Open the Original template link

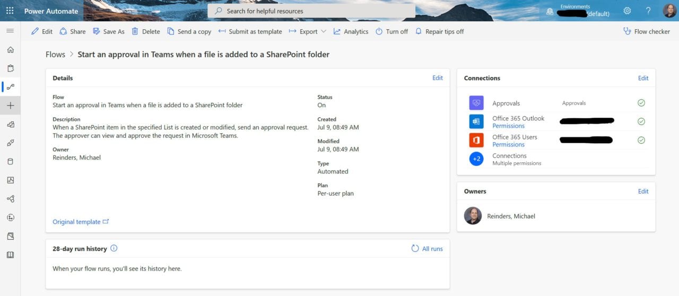81,222
